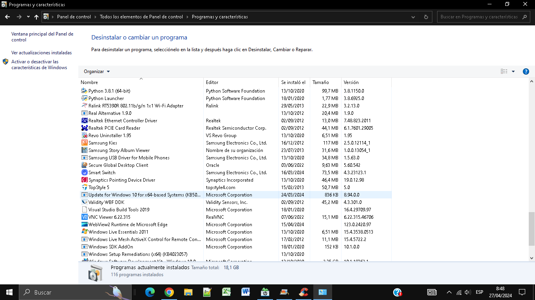Open the Organizar dropdown menu
This screenshot has height=300, width=535.
97,71
